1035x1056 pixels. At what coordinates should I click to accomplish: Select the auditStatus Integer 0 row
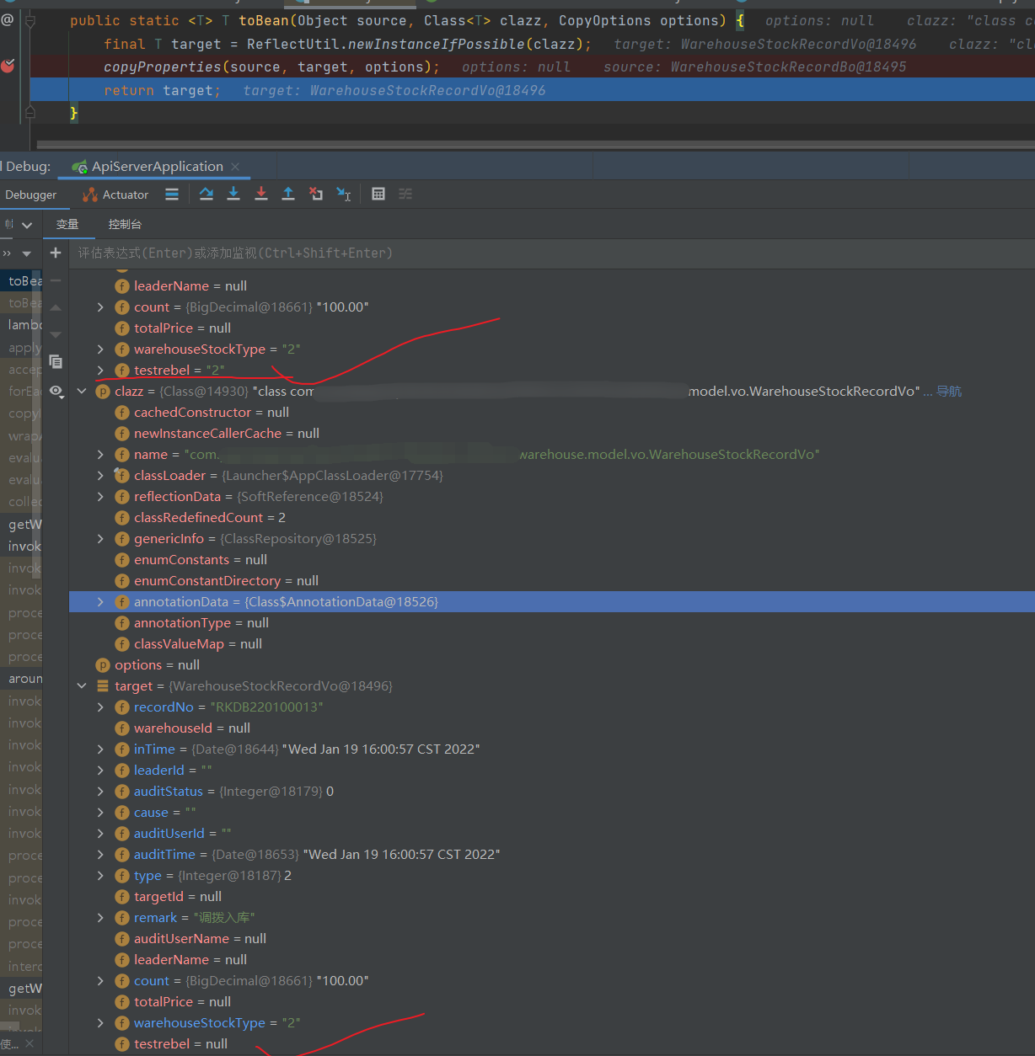tap(552, 792)
